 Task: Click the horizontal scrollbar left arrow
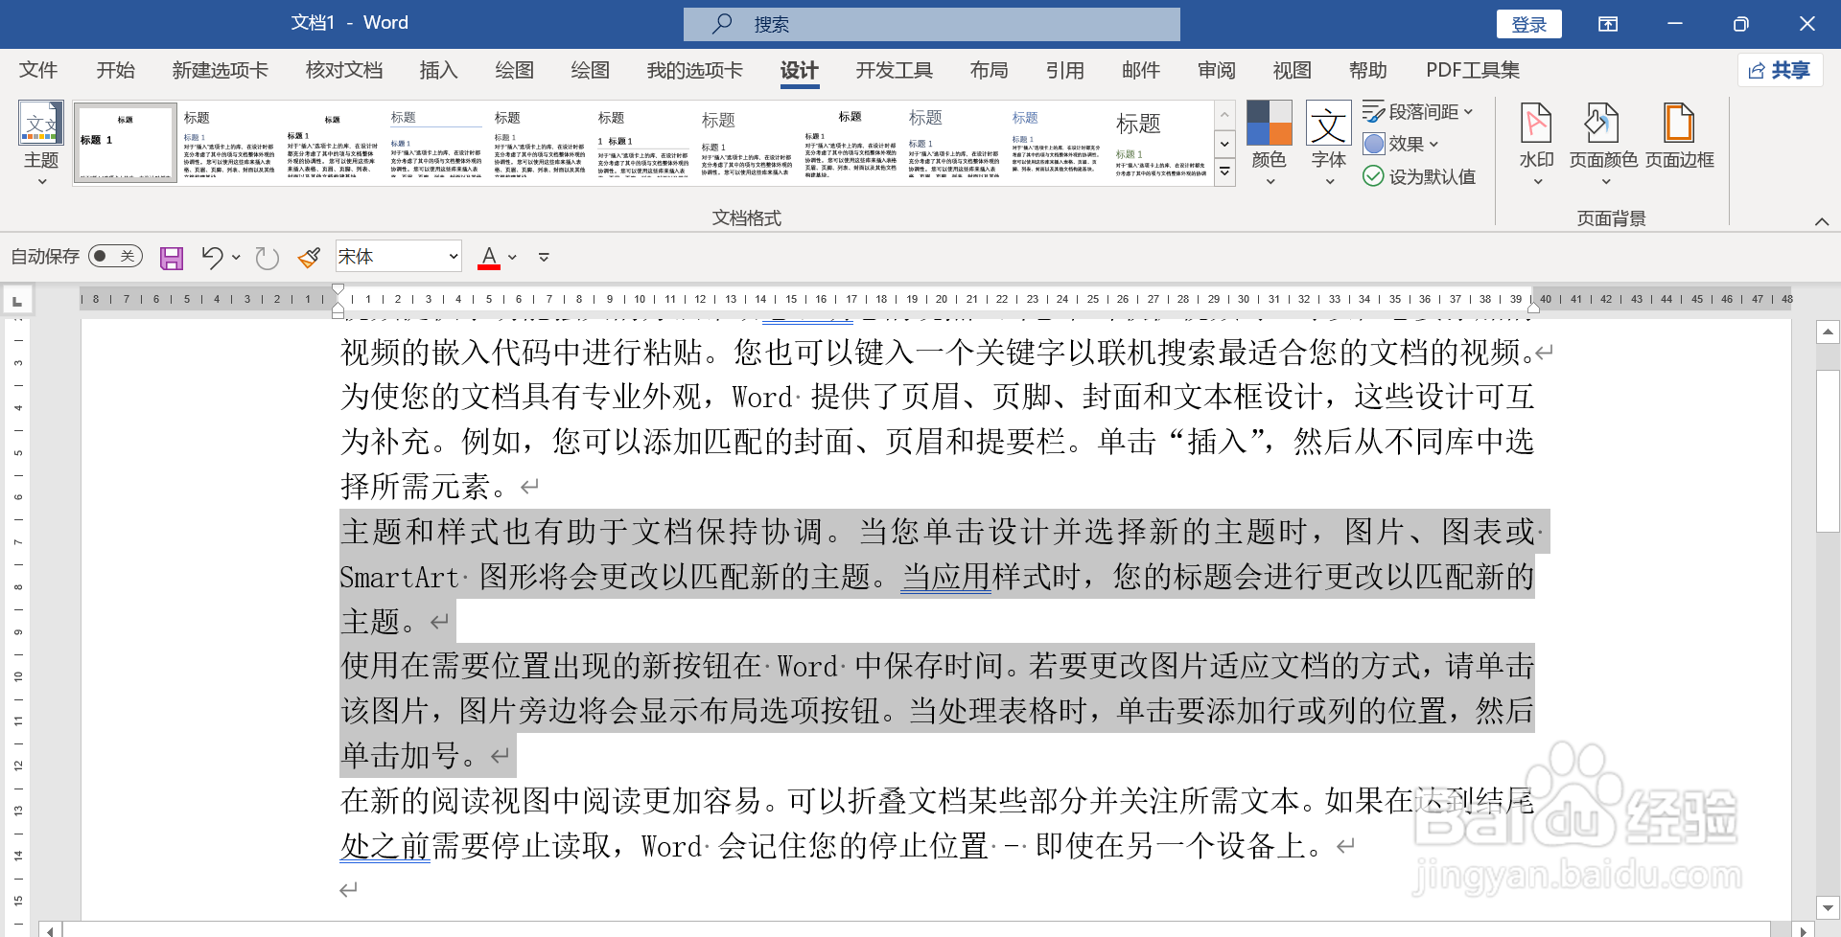[x=50, y=930]
